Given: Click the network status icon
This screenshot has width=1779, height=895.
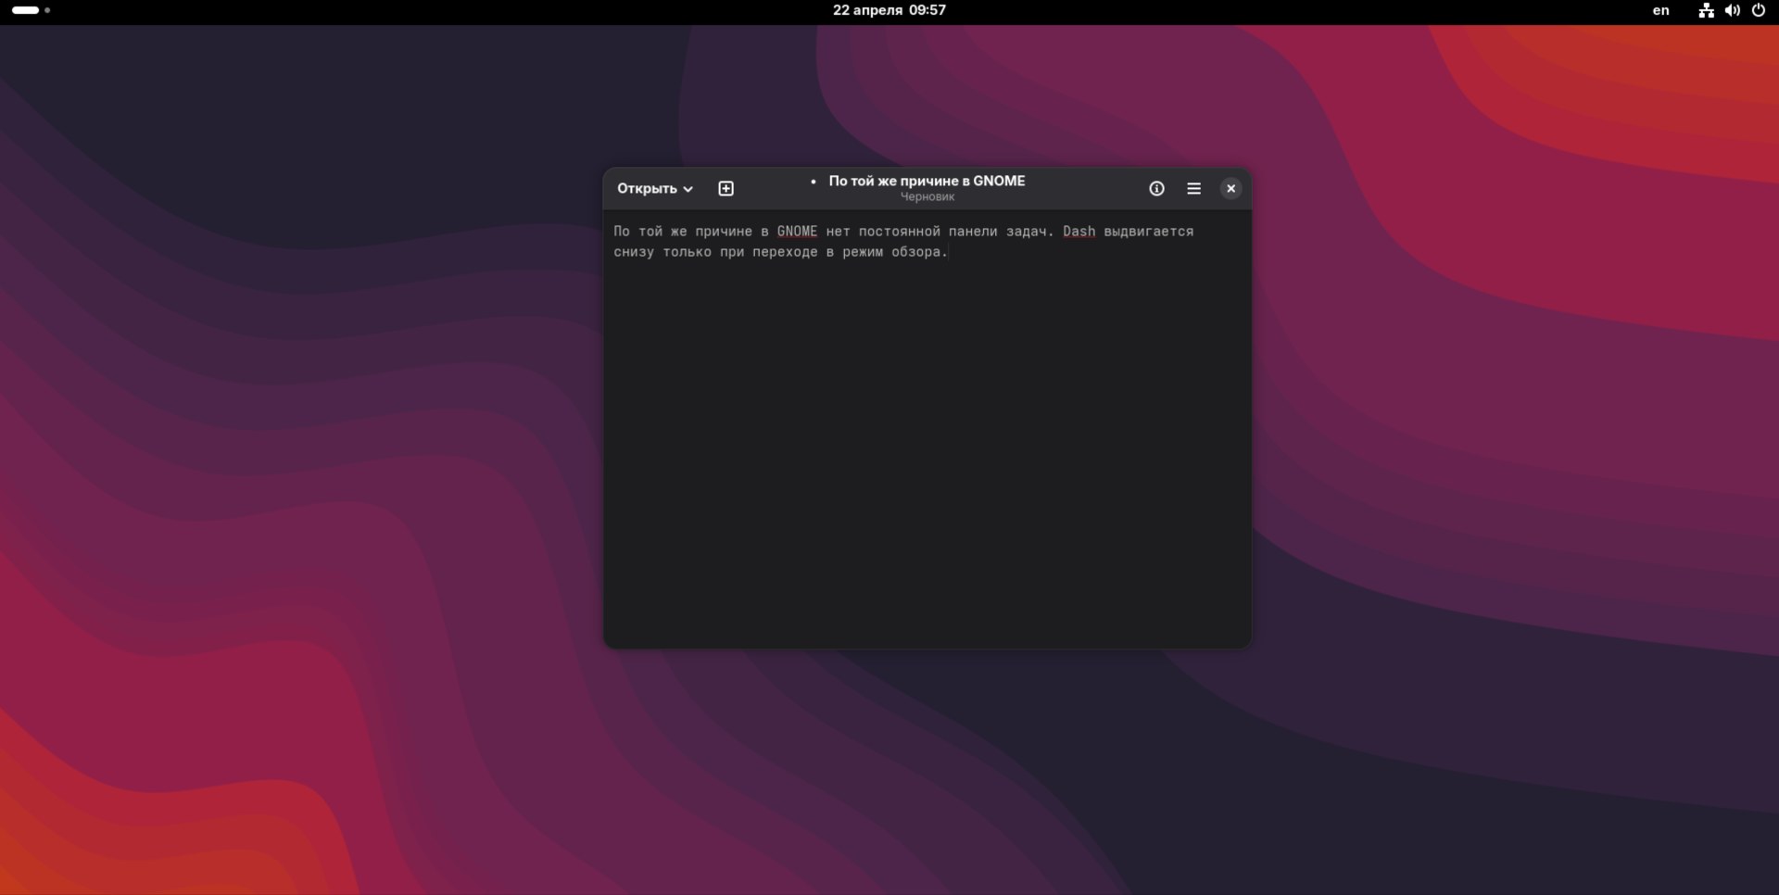Looking at the screenshot, I should tap(1706, 11).
